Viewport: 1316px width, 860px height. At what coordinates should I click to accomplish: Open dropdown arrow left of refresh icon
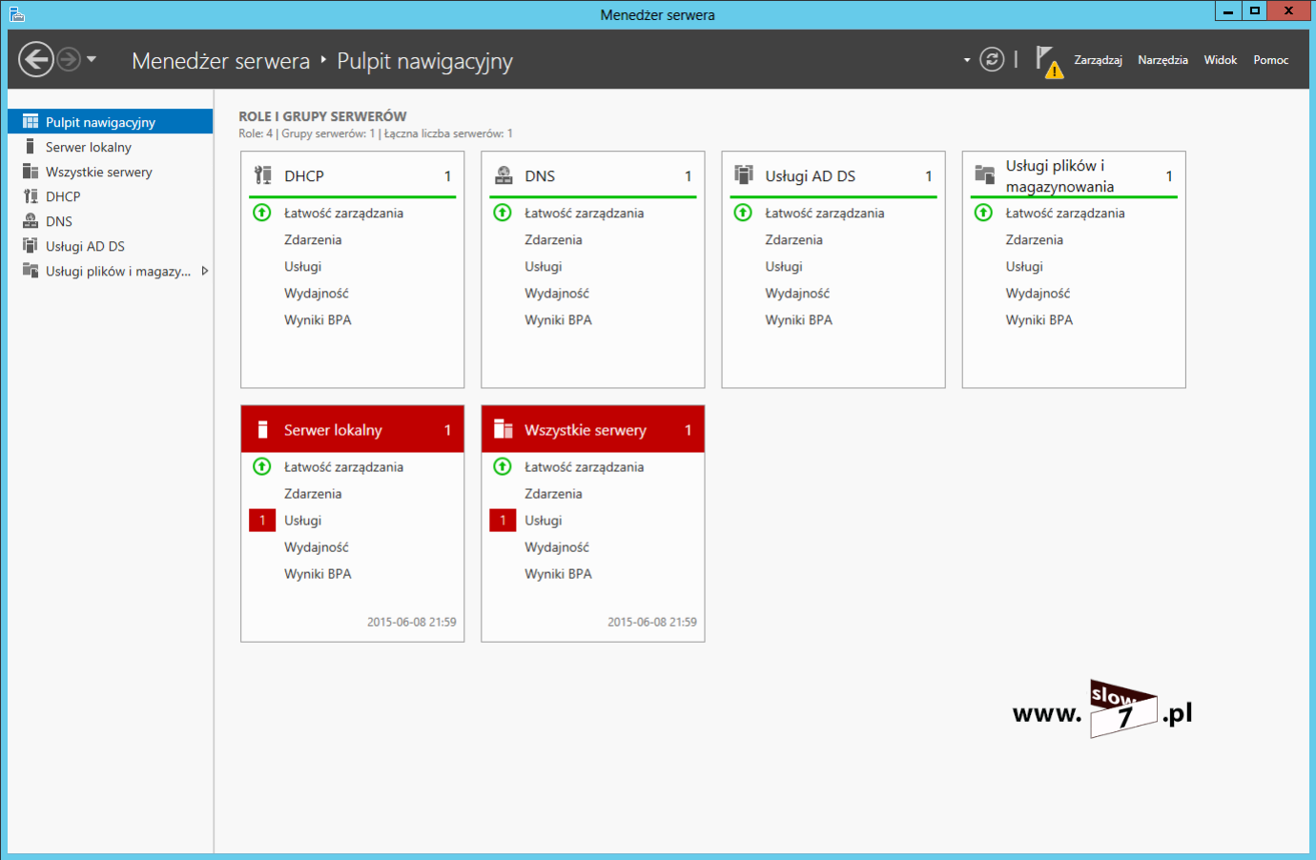pyautogui.click(x=967, y=60)
